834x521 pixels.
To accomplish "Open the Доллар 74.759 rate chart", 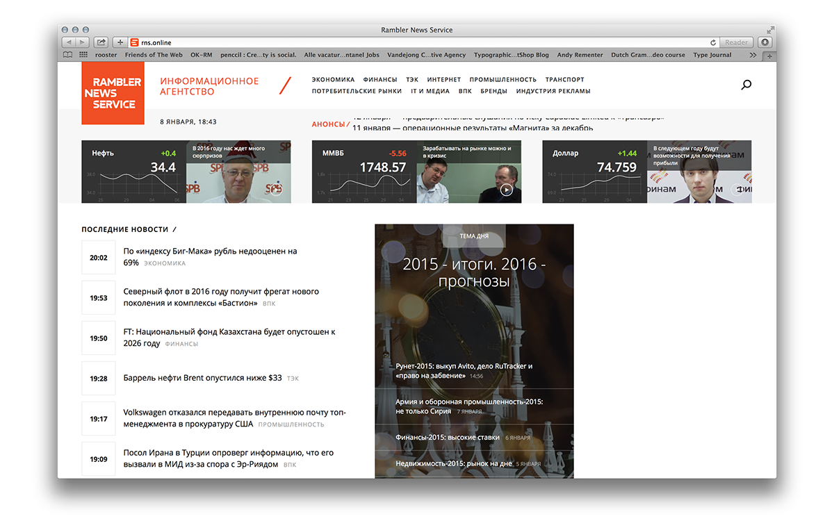I will pos(595,172).
